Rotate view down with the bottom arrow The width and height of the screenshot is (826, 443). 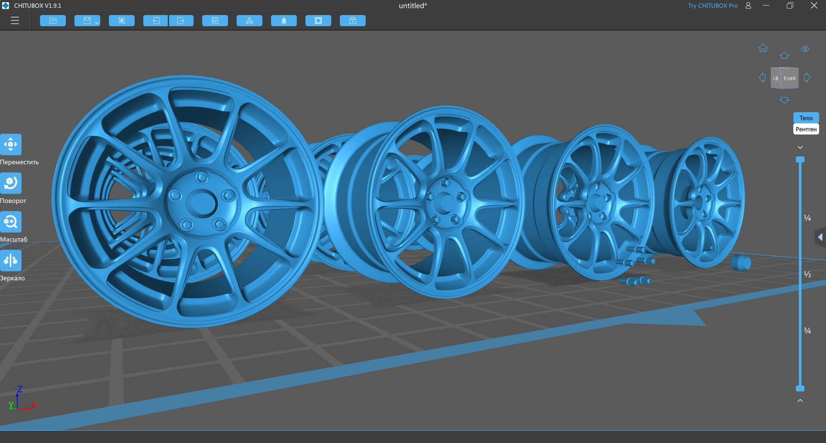(x=784, y=100)
